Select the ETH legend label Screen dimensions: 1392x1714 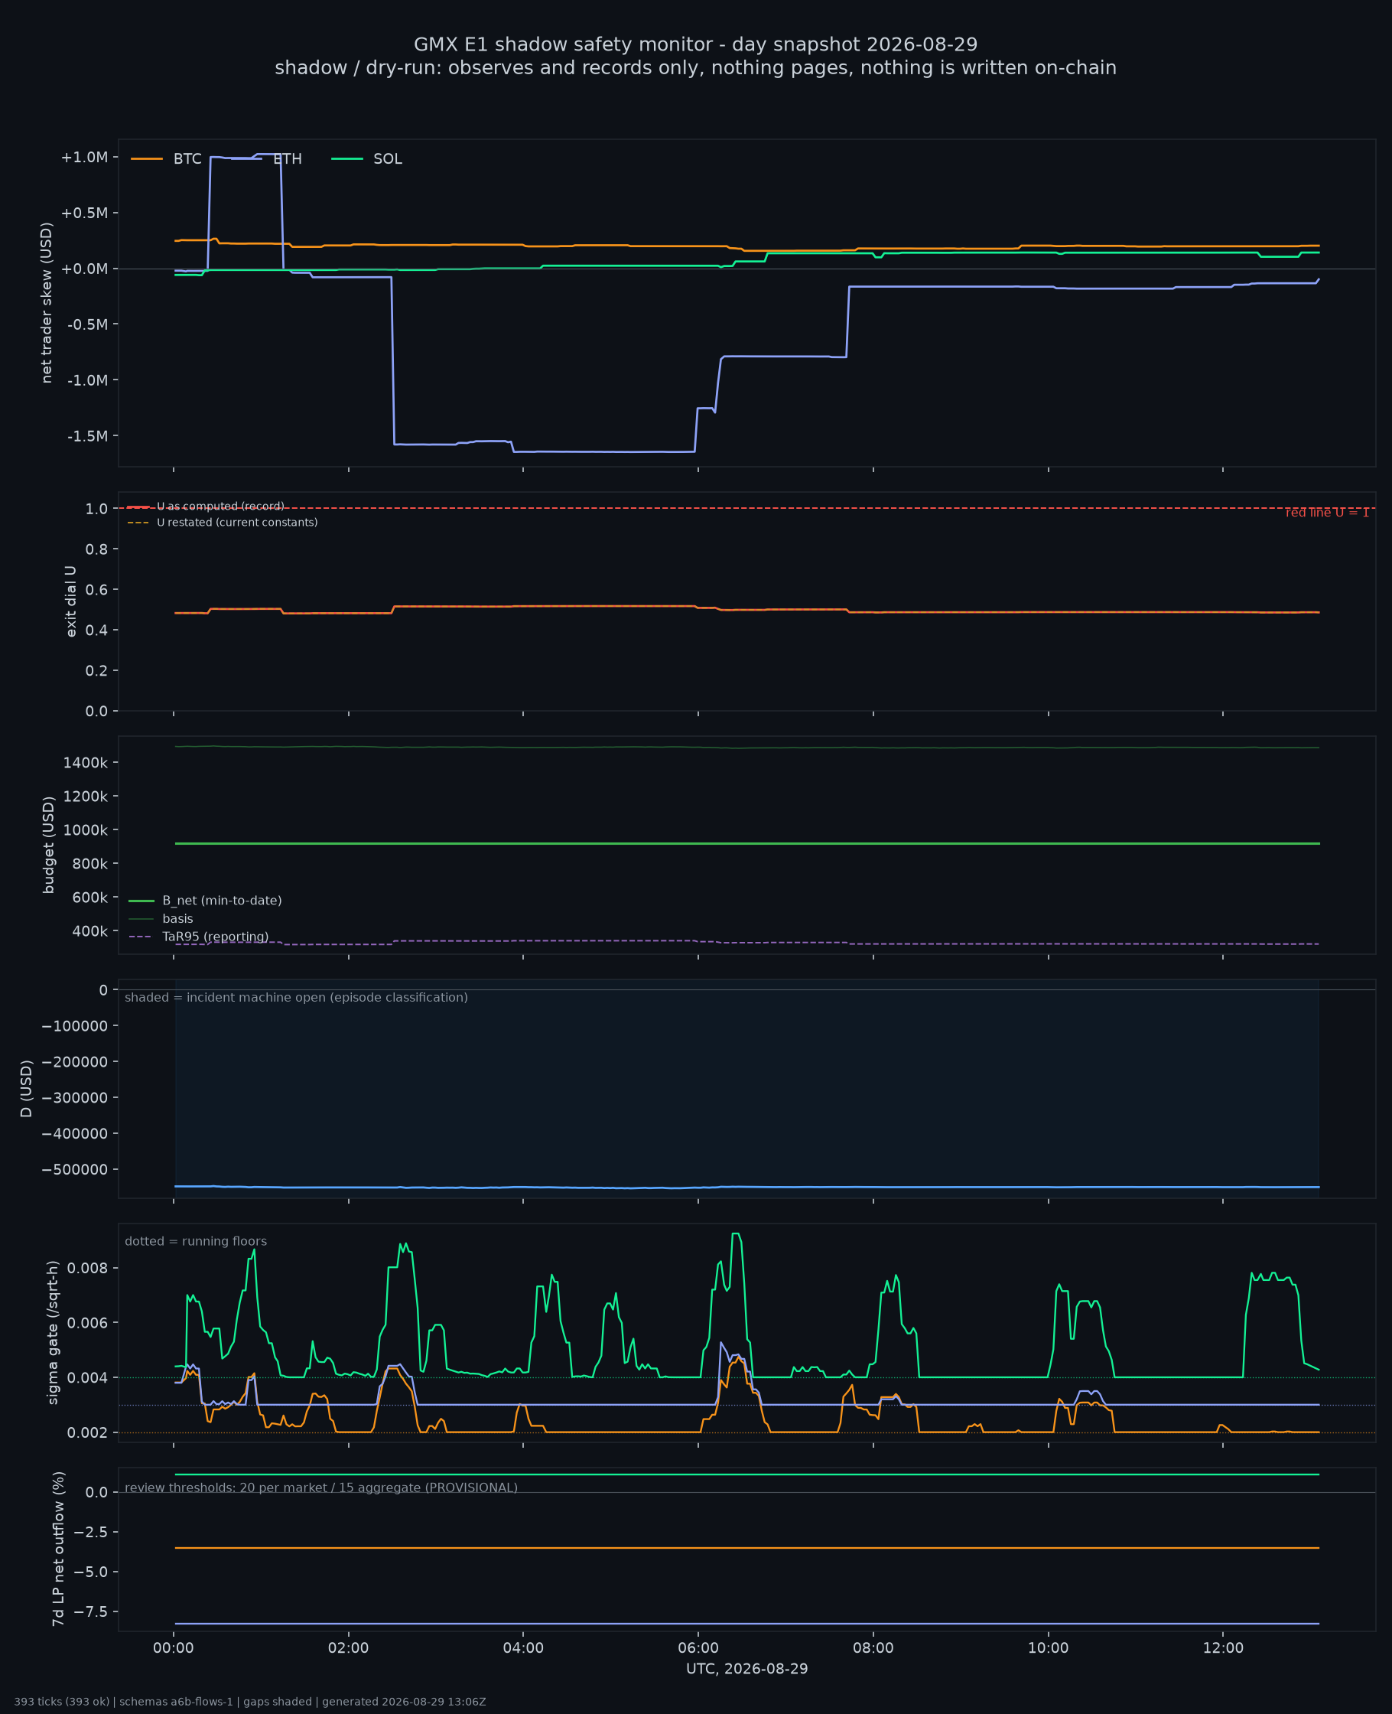(x=287, y=159)
